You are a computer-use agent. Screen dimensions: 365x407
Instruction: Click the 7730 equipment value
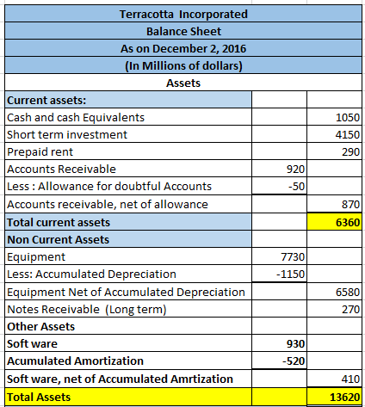[279, 256]
